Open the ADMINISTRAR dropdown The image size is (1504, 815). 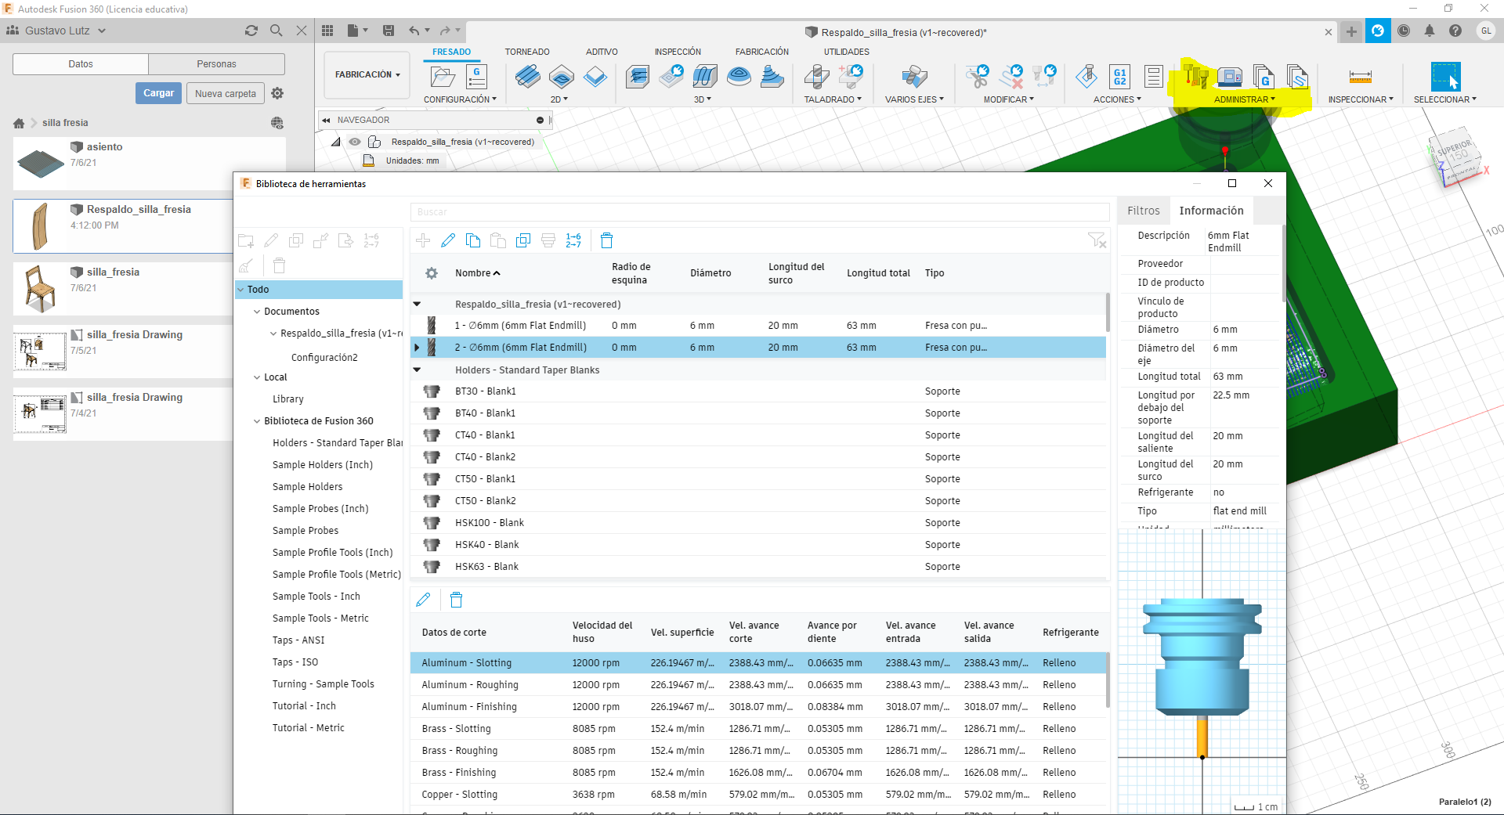pos(1245,99)
